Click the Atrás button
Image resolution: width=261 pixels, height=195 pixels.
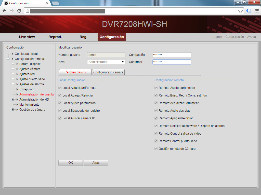coord(96,163)
